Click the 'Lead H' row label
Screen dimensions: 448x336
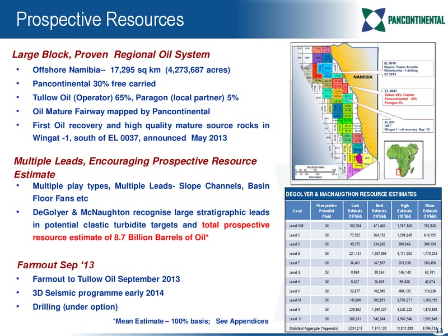click(x=295, y=282)
